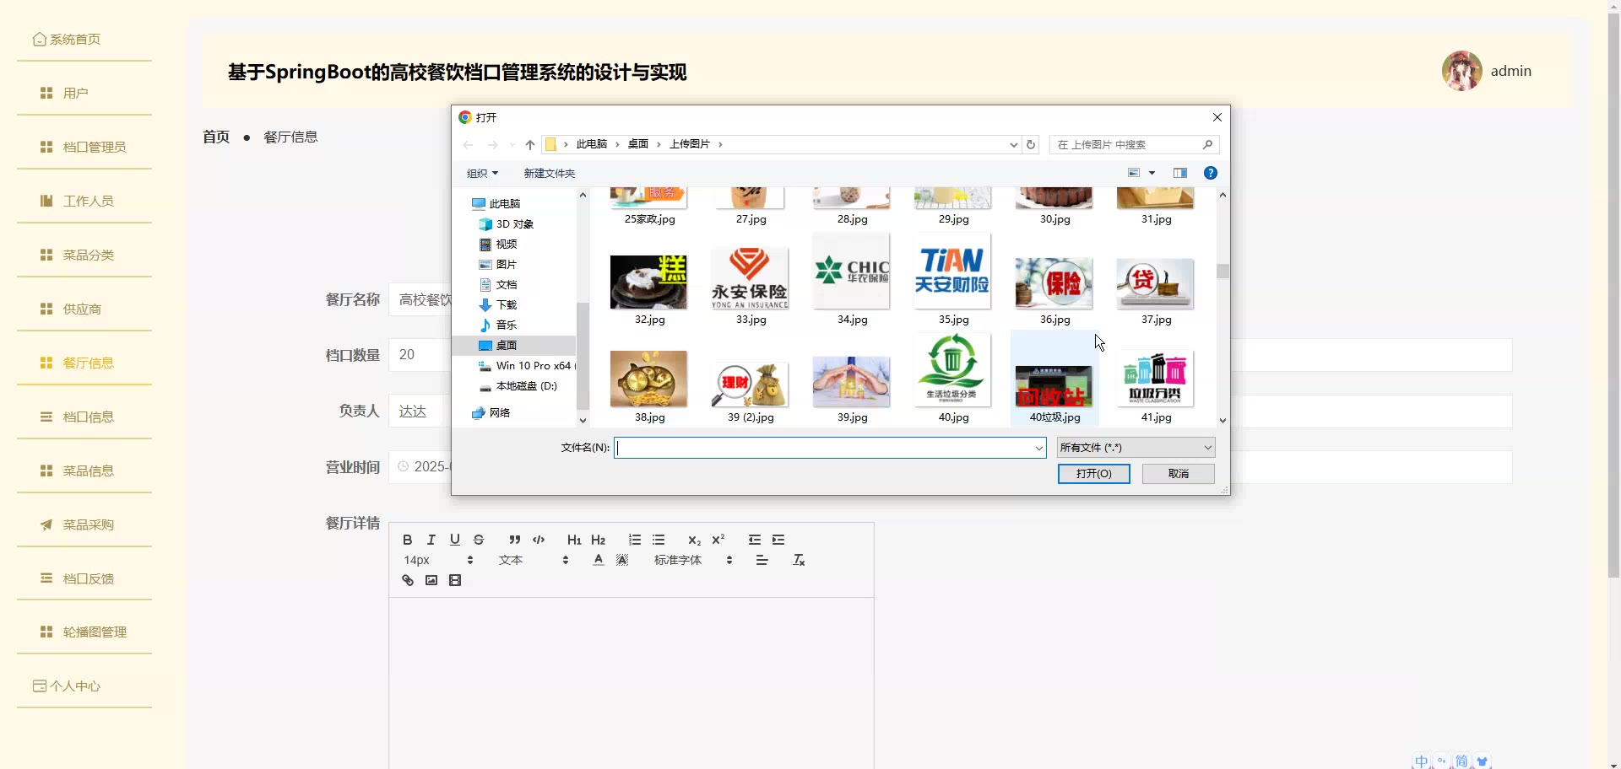Image resolution: width=1621 pixels, height=769 pixels.
Task: Insert a hyperlink via the link icon
Action: click(408, 580)
